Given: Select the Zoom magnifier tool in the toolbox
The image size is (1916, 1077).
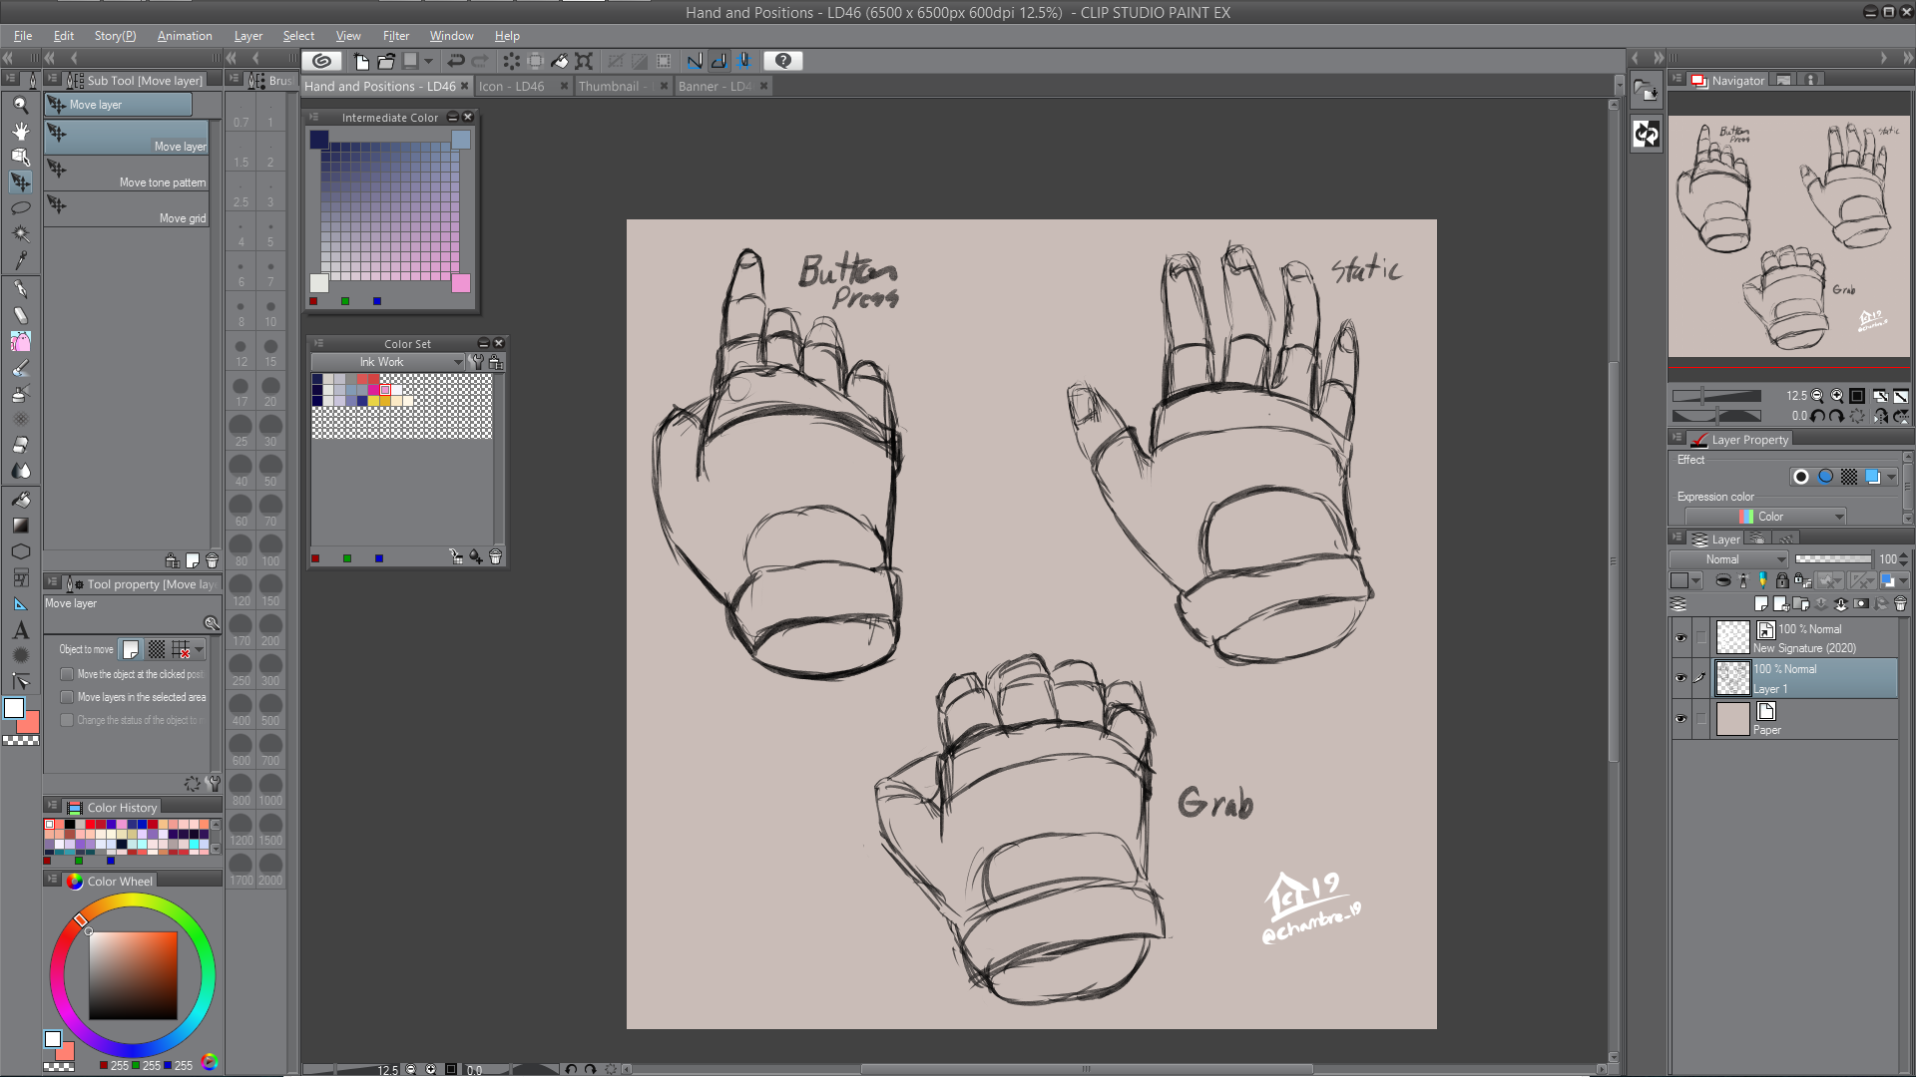Looking at the screenshot, I should tap(20, 104).
